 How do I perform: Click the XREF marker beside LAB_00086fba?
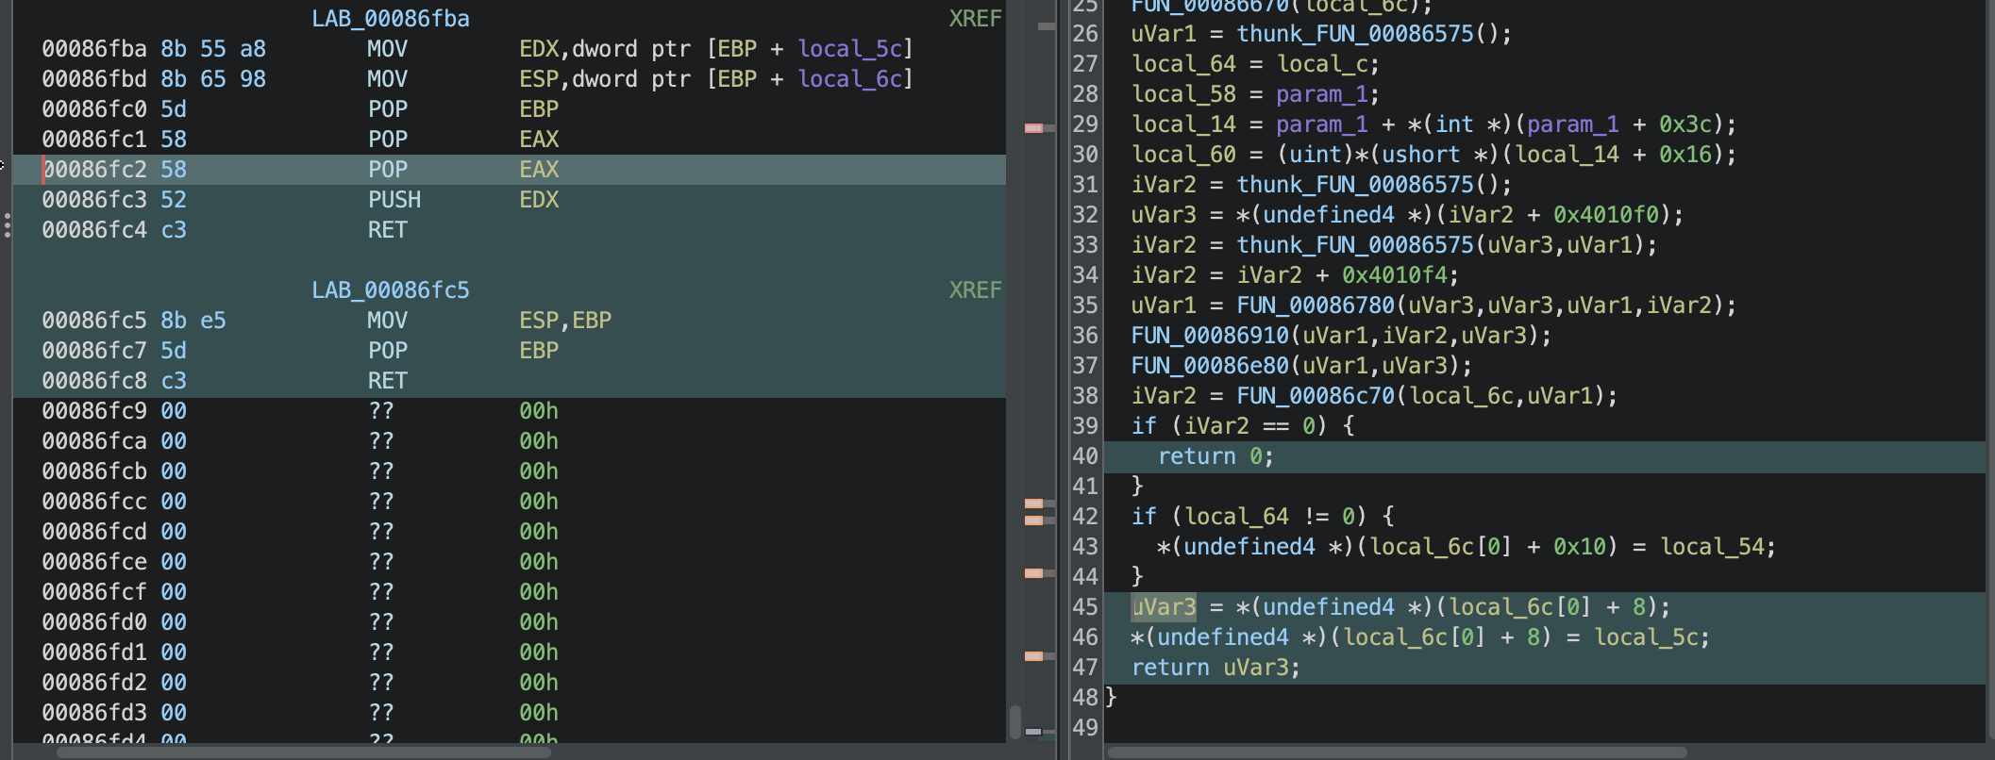(x=975, y=19)
